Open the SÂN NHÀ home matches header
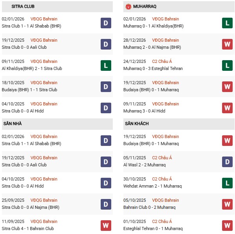The image size is (235, 234). 13,124
